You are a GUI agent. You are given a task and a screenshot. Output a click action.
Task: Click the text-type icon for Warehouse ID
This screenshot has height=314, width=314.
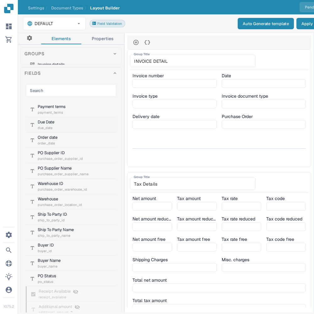pyautogui.click(x=32, y=187)
